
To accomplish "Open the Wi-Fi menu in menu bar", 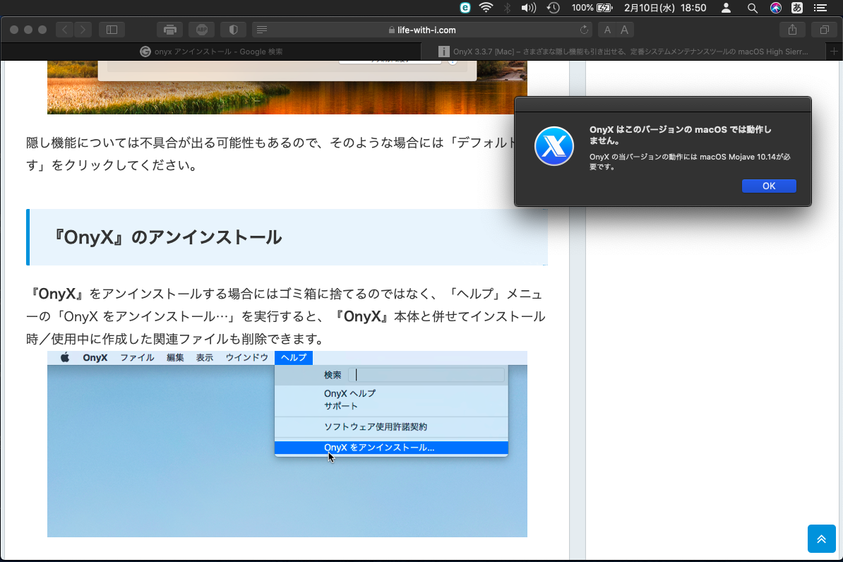I will click(x=486, y=8).
